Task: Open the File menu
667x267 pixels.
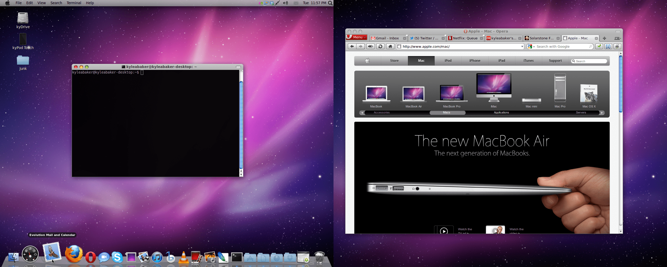Action: click(18, 3)
